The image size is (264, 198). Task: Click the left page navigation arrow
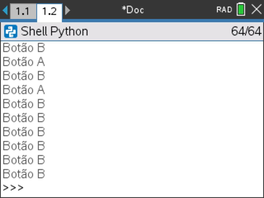coord(5,10)
